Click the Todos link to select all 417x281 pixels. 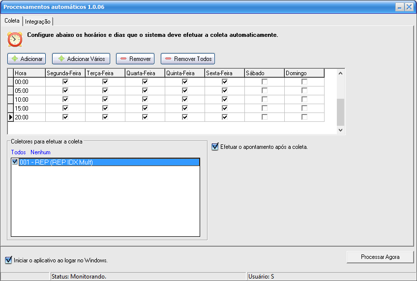(x=18, y=152)
